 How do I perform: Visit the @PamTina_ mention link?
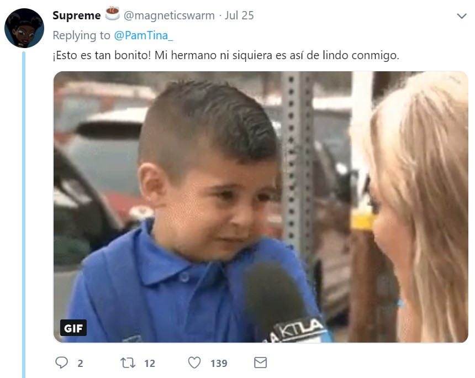click(x=143, y=35)
